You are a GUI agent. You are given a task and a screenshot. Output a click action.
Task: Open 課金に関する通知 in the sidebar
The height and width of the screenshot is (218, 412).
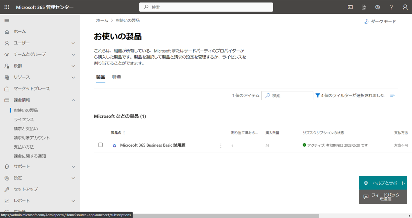pyautogui.click(x=30, y=156)
